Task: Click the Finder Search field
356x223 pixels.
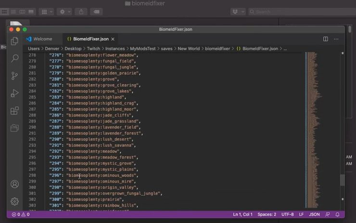Action: click(302, 12)
